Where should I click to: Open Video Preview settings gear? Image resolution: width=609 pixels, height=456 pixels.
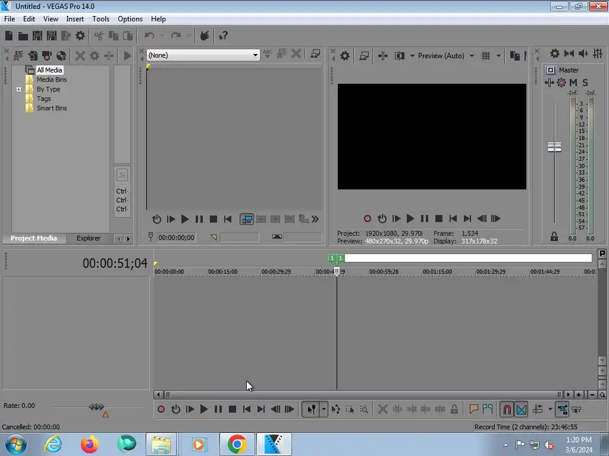344,56
